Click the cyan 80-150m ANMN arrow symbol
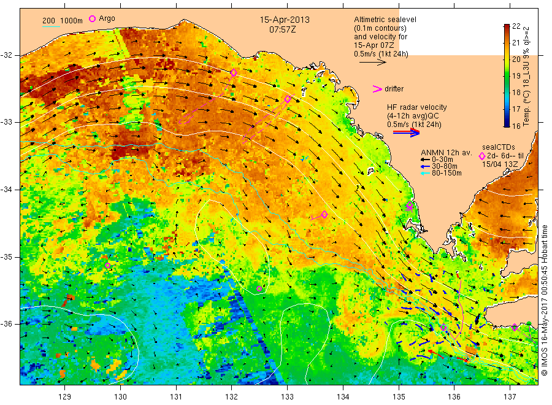The width and height of the screenshot is (552, 405). [426, 173]
